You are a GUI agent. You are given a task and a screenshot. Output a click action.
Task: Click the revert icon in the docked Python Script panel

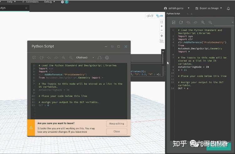click(181, 23)
